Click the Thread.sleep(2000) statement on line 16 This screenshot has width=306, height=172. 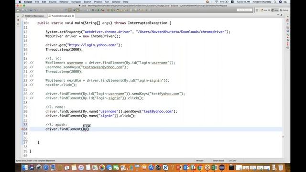tap(64, 49)
